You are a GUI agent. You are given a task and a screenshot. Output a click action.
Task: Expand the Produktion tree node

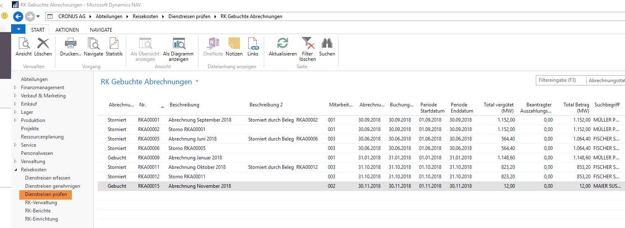tap(16, 120)
